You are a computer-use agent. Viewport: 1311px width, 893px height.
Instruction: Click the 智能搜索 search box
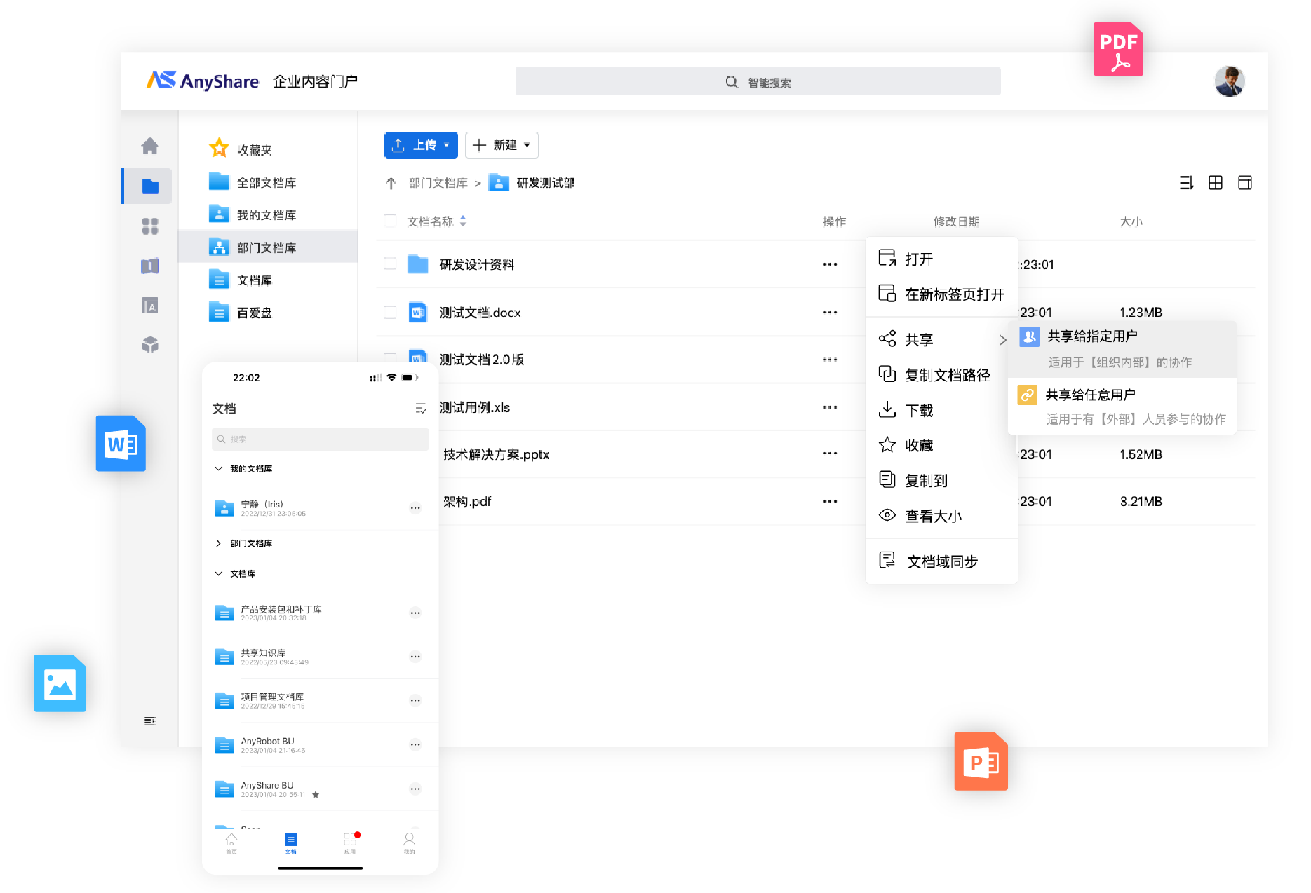(x=758, y=81)
